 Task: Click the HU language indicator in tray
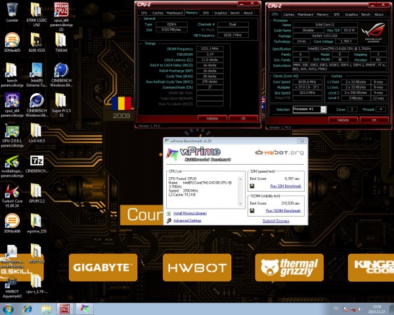tap(336, 308)
